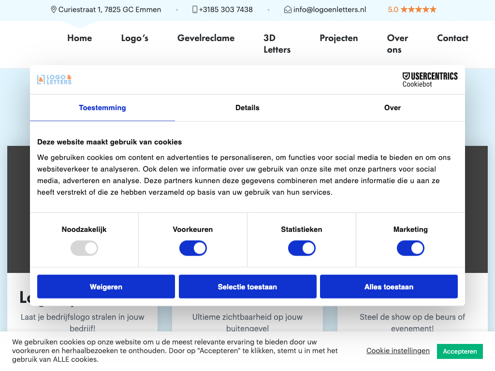The width and height of the screenshot is (495, 371).
Task: Click Selectie toestaan button
Action: tap(247, 287)
